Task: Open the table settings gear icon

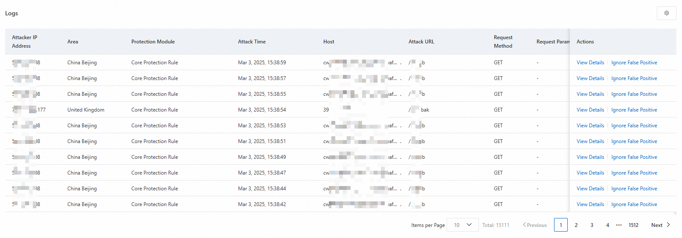Action: 666,13
